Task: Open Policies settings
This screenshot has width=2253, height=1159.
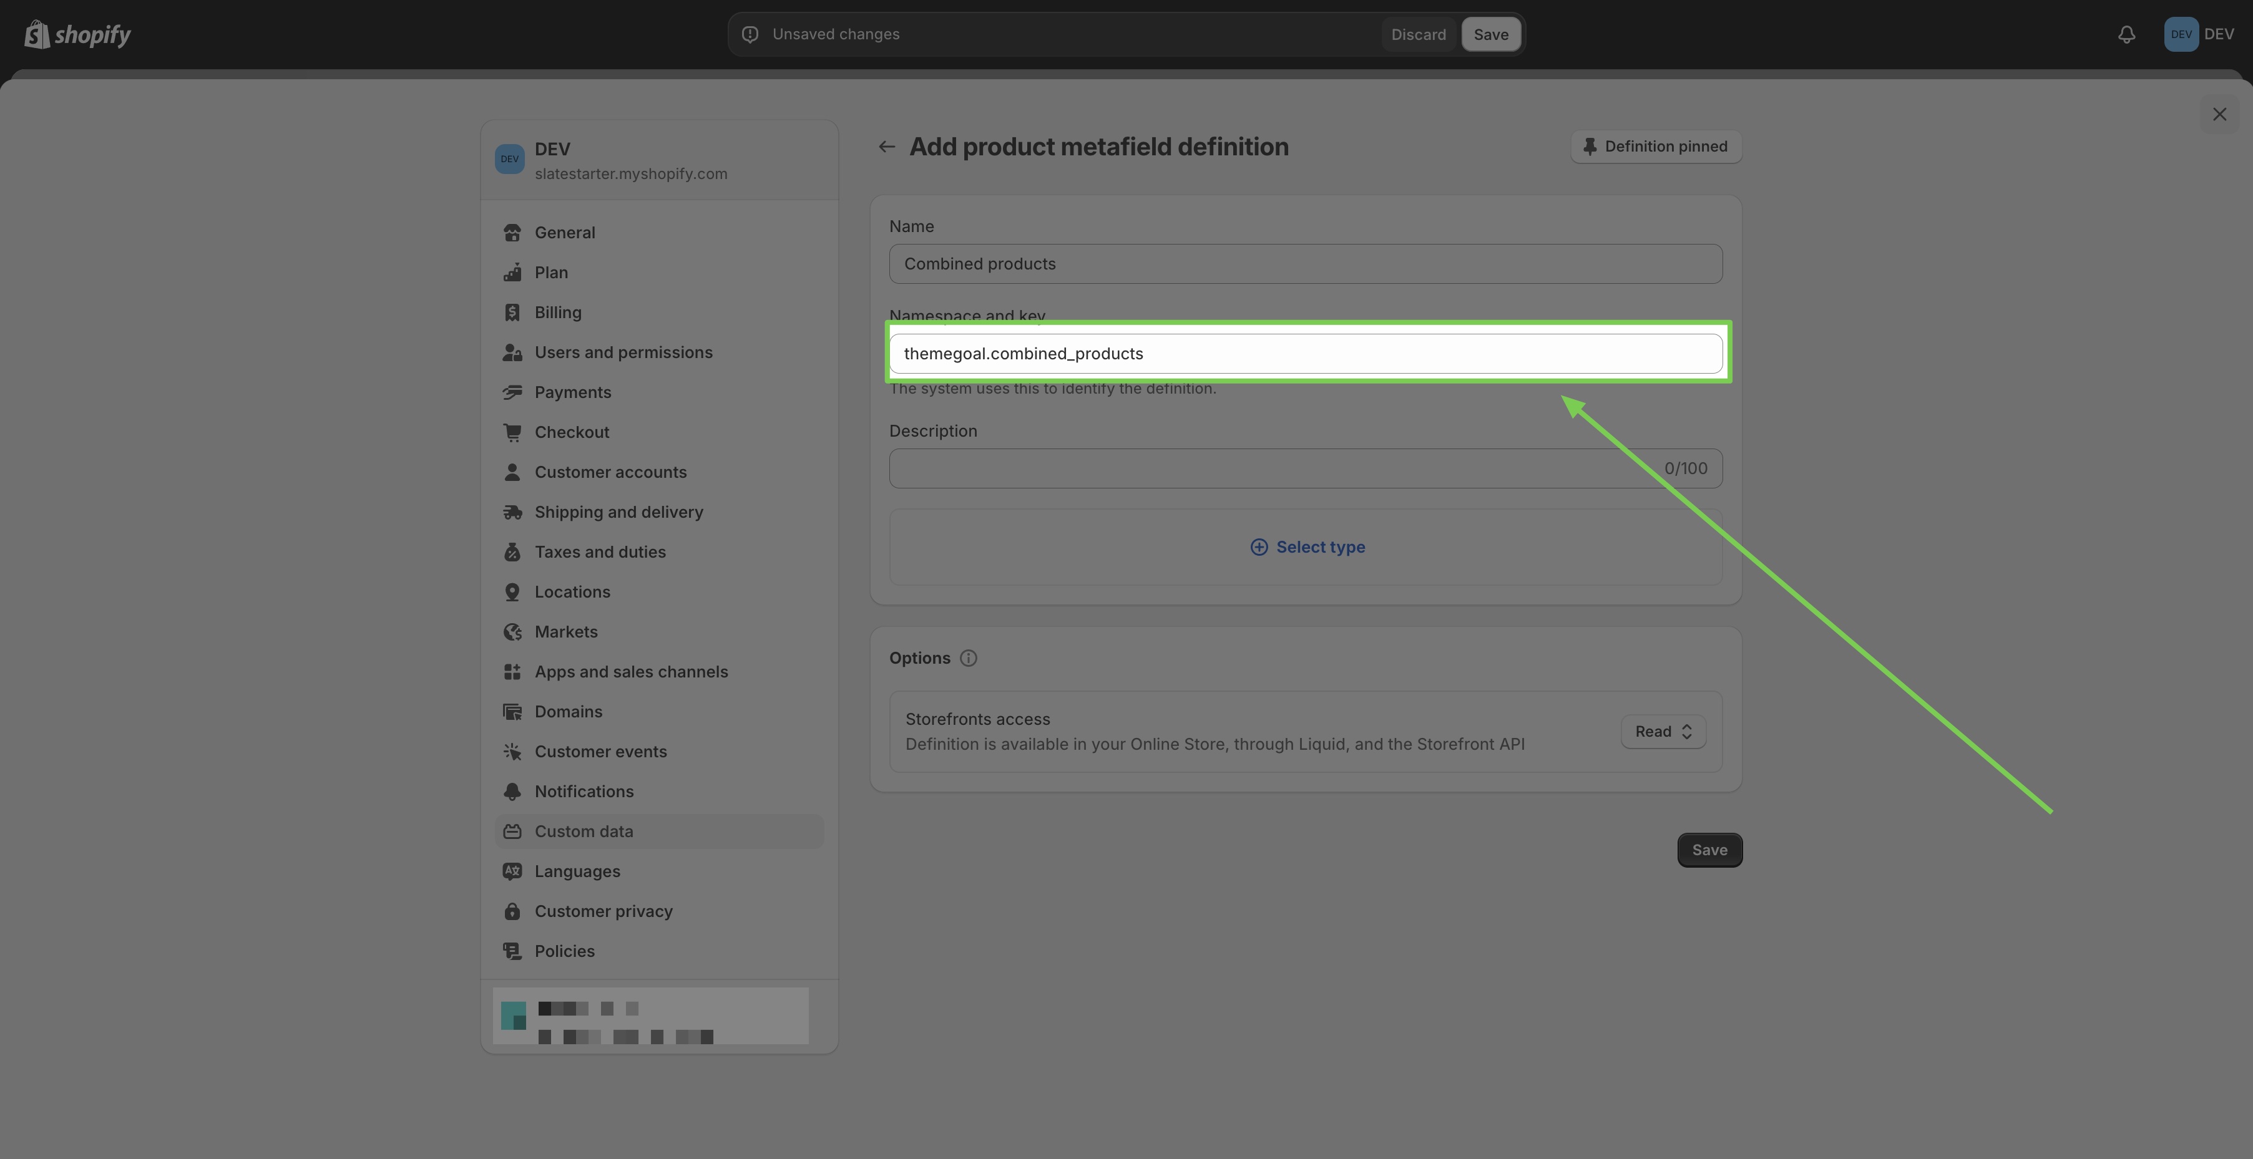Action: point(660,951)
